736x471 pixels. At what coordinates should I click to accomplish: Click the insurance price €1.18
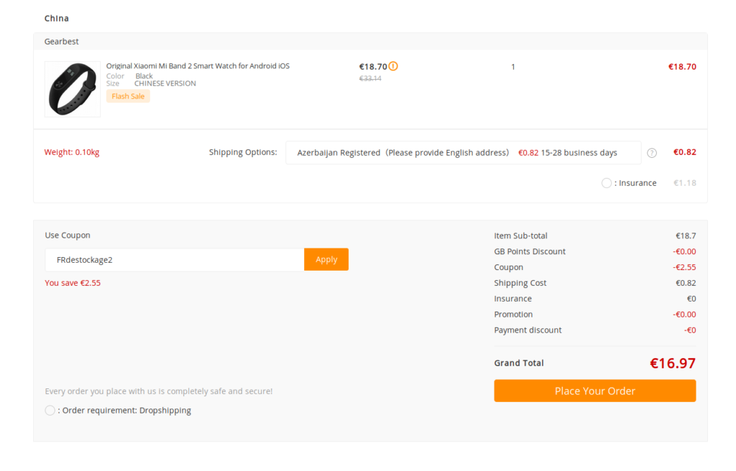pos(685,183)
